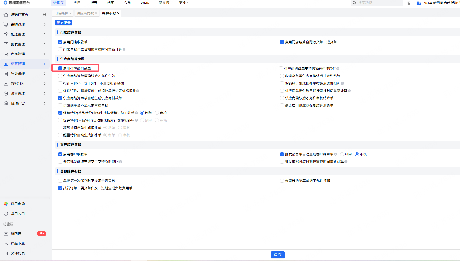Toggle 启用客户收款单 checkbox
This screenshot has height=261, width=460.
point(60,154)
